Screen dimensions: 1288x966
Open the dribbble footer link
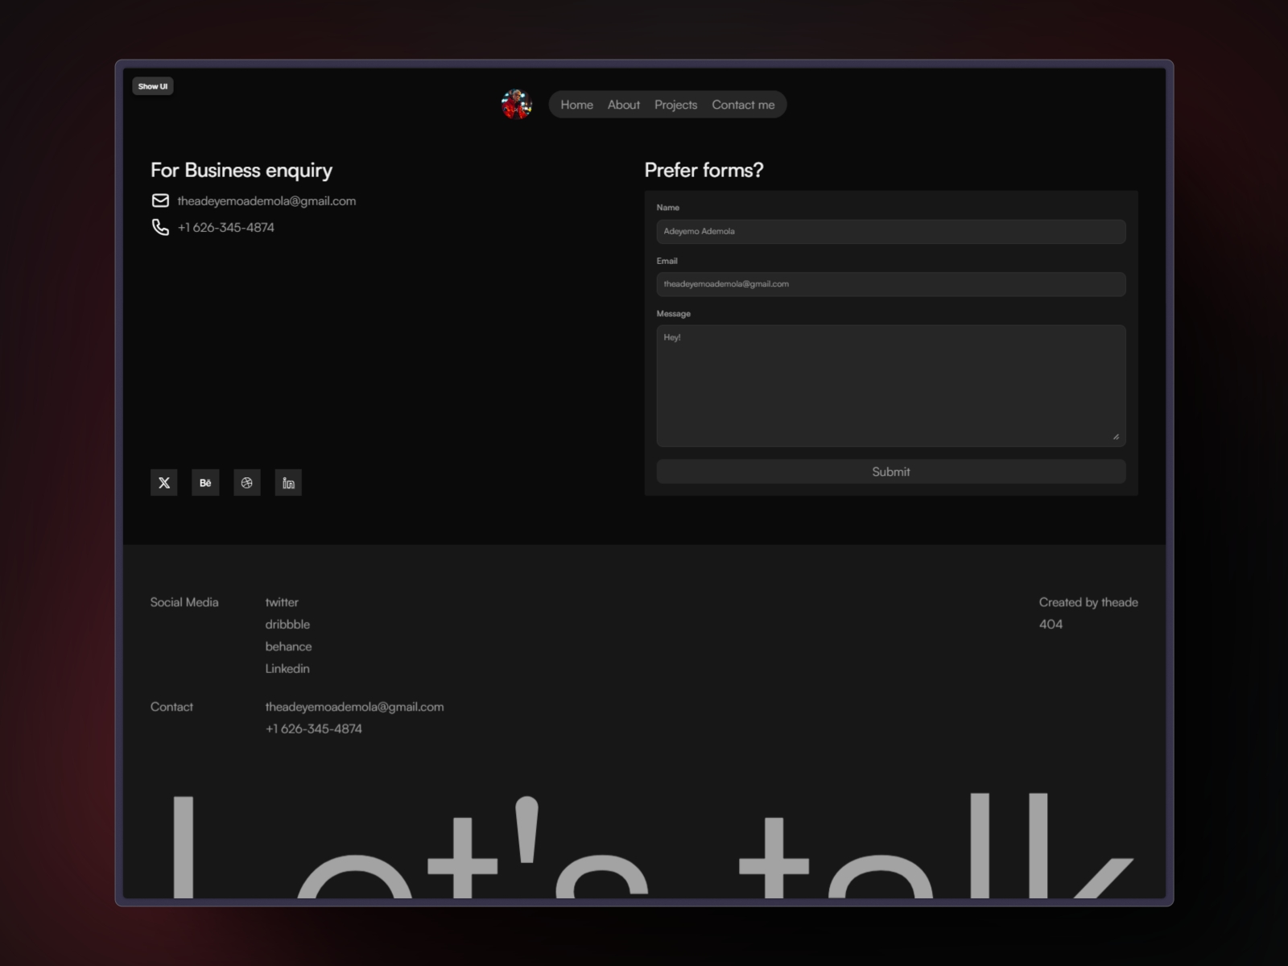287,624
